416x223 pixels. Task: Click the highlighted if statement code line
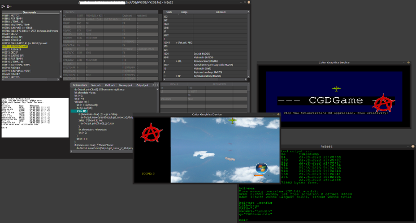click(80, 111)
